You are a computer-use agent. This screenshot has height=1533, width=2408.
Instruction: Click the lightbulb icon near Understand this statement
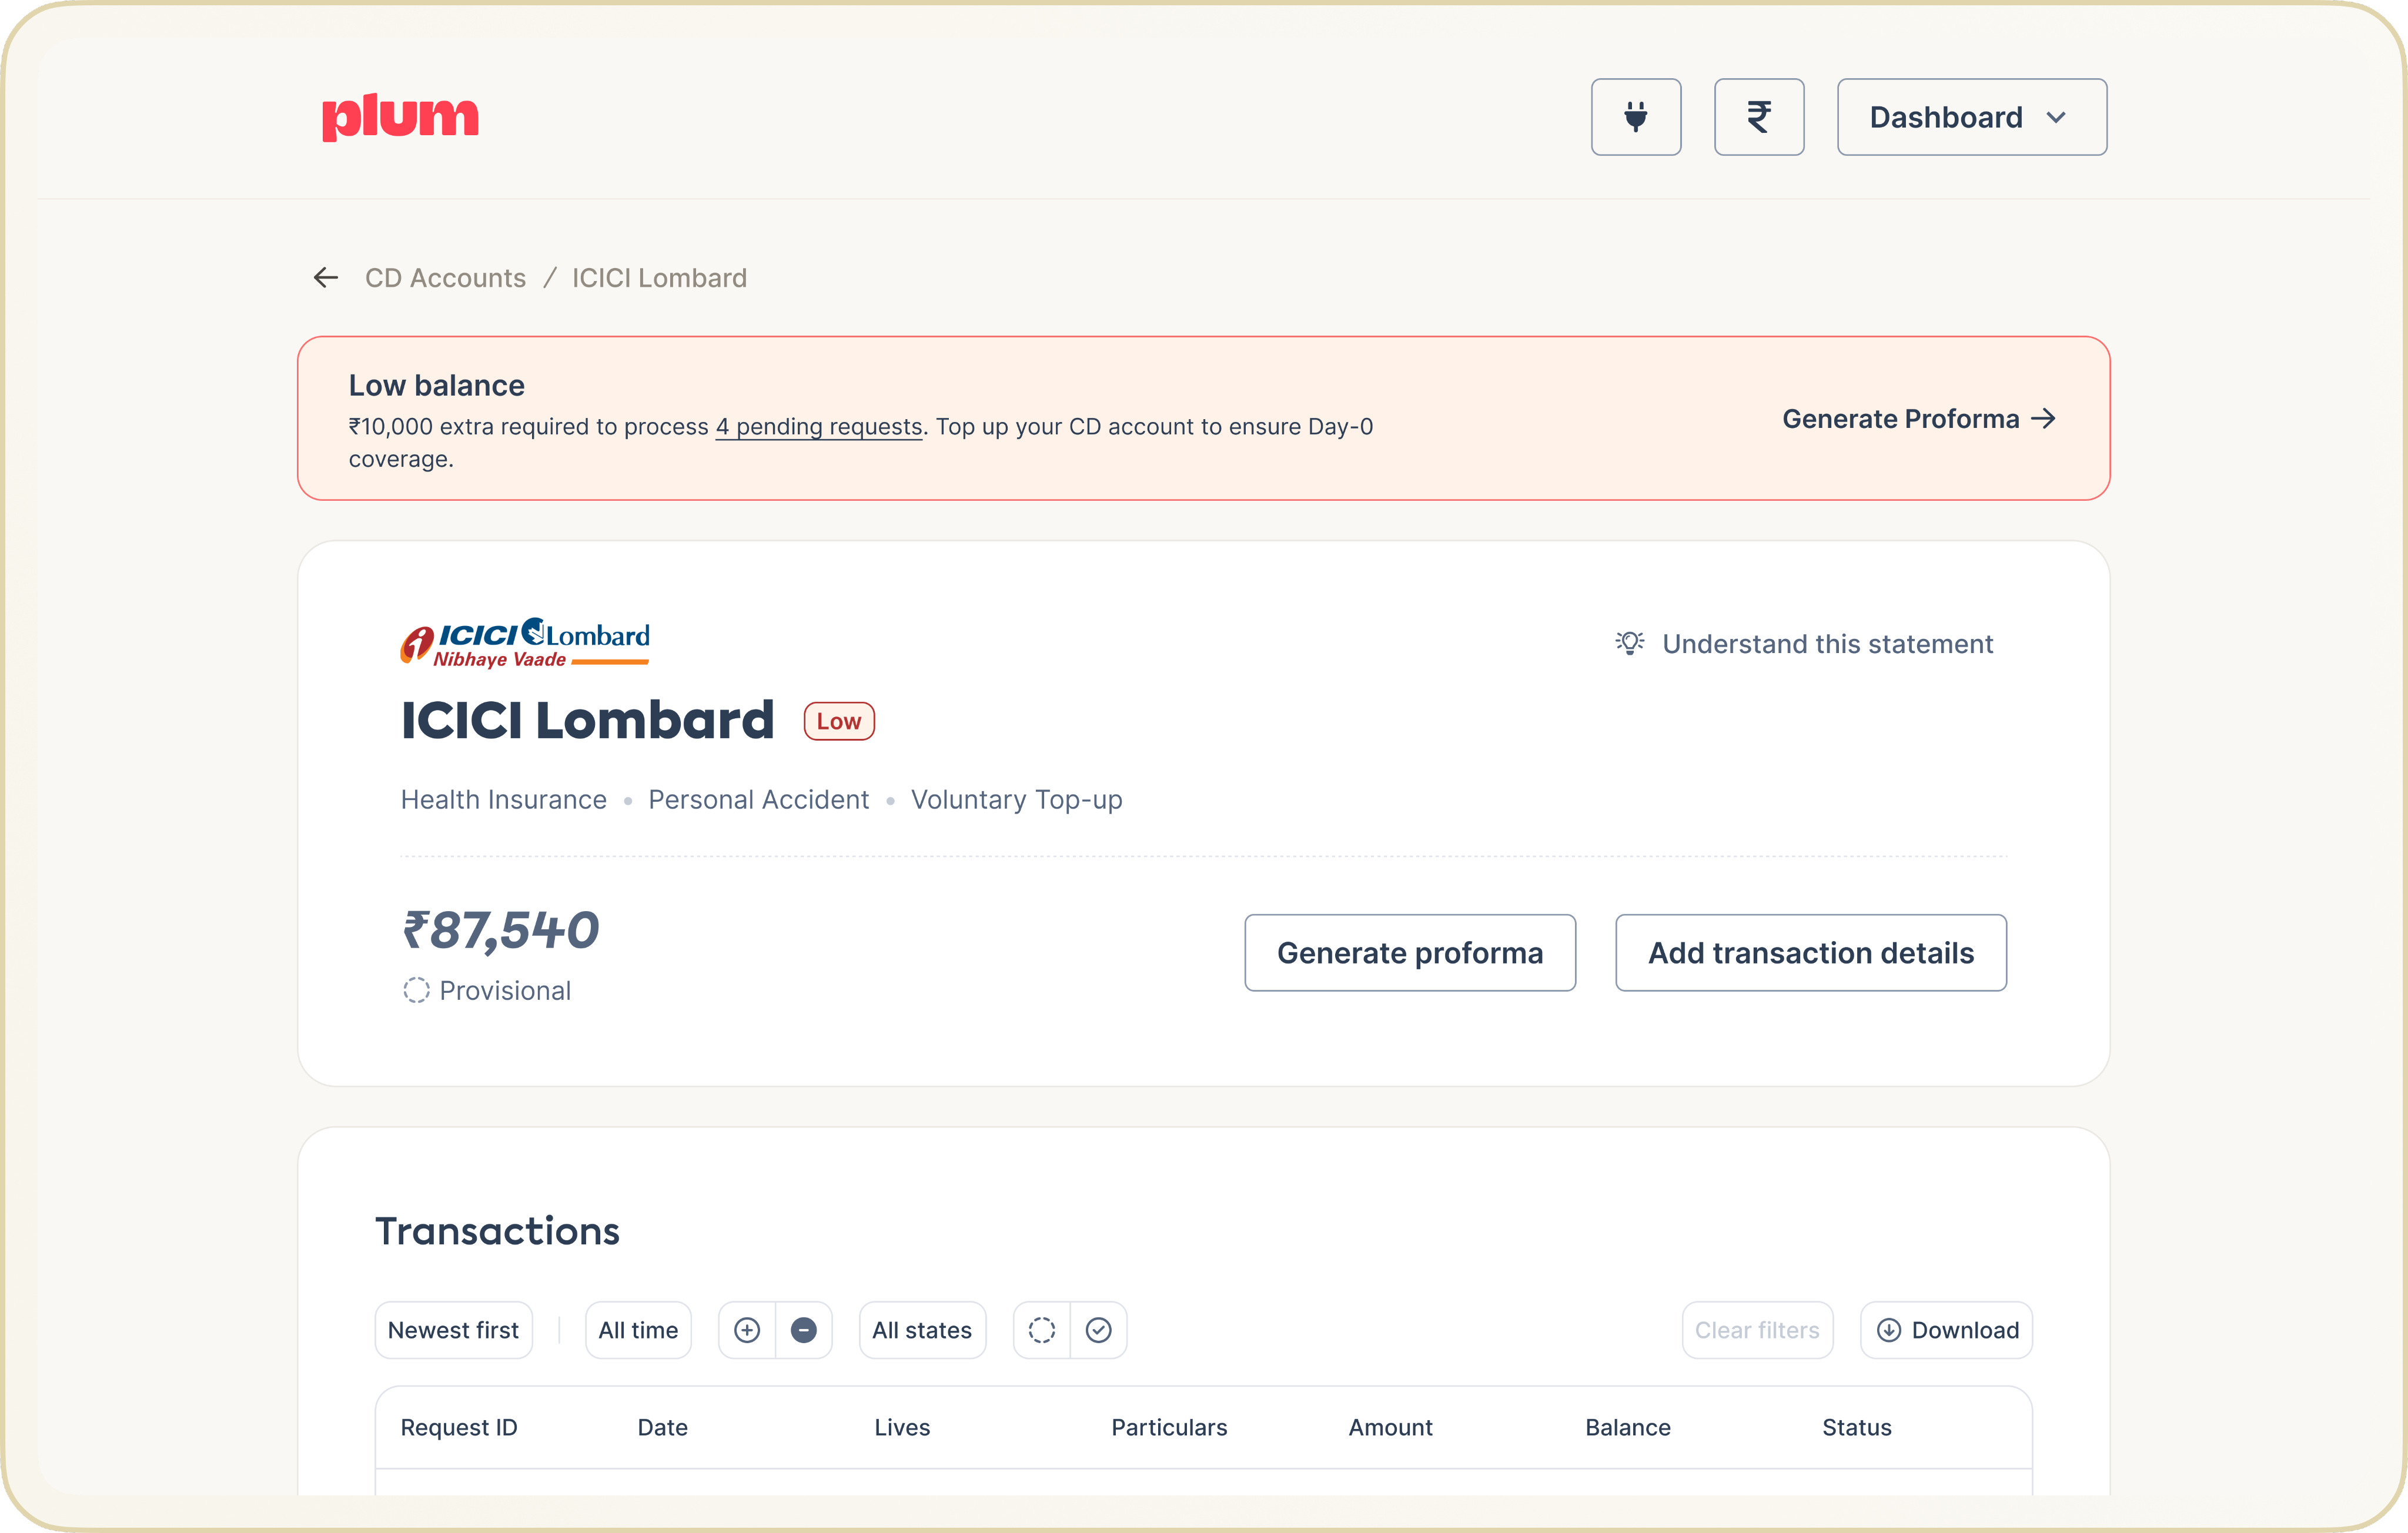[x=1629, y=643]
